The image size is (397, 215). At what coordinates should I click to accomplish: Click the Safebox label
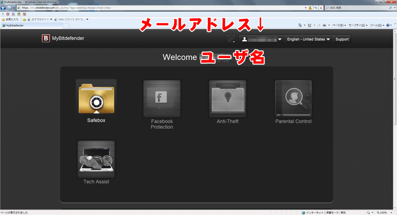point(96,120)
